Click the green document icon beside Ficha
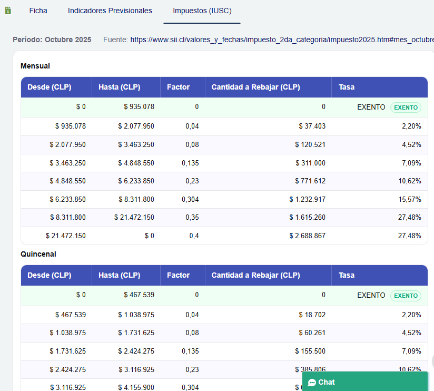This screenshot has height=391, width=434. coord(8,11)
